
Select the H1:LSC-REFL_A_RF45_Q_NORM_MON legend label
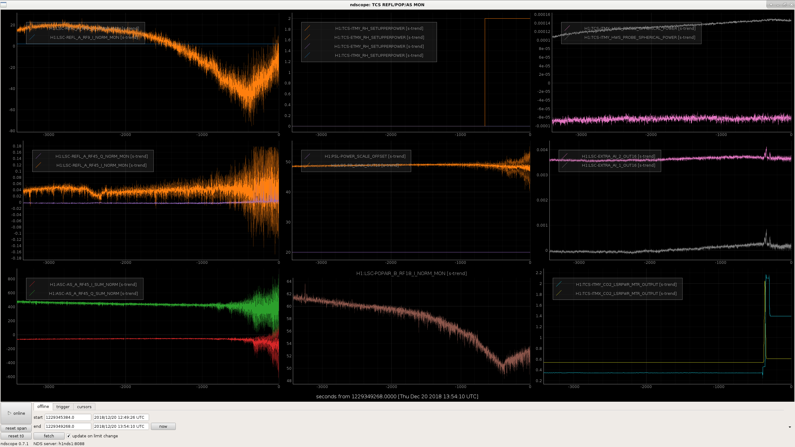point(102,156)
